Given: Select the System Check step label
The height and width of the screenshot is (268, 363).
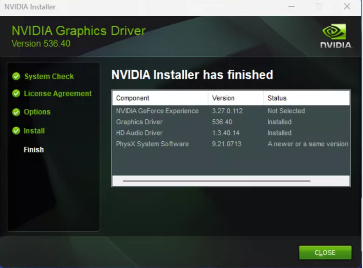Looking at the screenshot, I should pos(49,77).
